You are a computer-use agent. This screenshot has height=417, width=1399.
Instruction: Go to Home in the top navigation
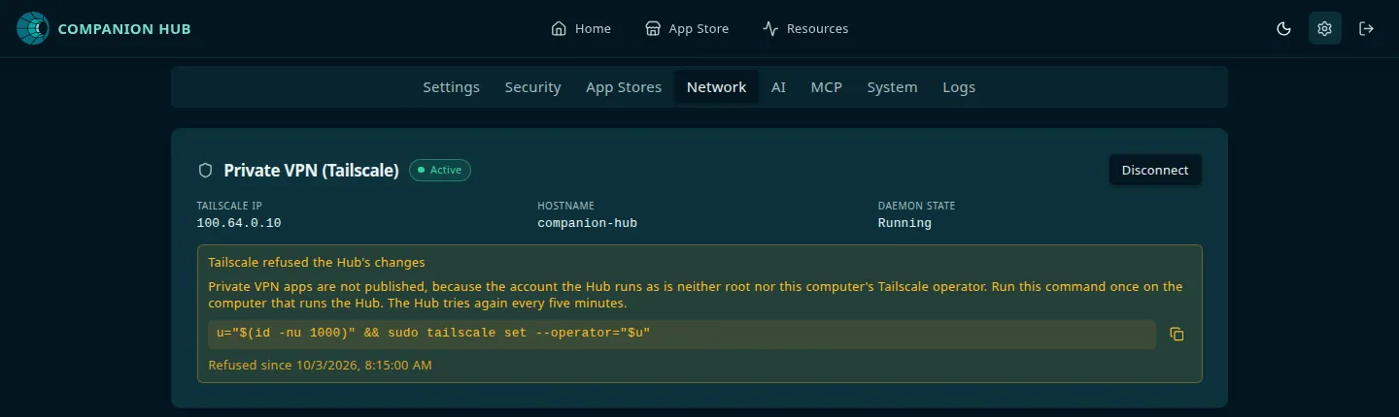581,29
